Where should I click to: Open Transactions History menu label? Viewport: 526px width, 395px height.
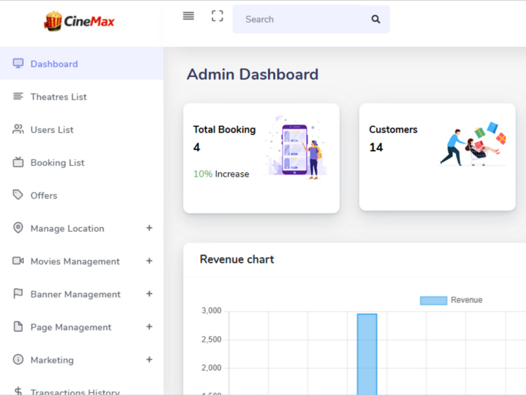click(x=75, y=392)
